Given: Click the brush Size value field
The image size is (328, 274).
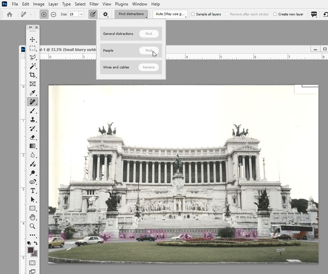Looking at the screenshot, I should click(73, 14).
